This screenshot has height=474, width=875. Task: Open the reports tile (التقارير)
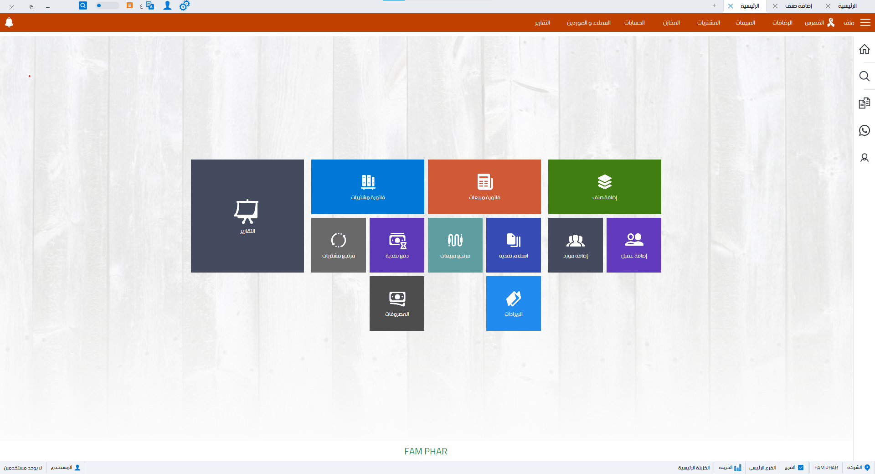click(x=247, y=216)
